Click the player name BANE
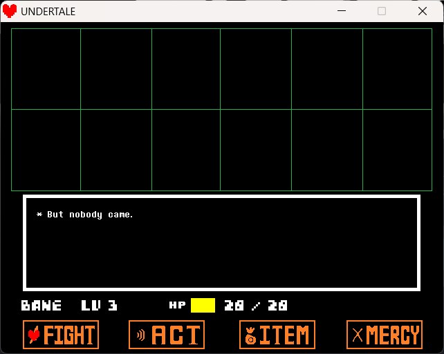Image resolution: width=444 pixels, height=354 pixels. (41, 306)
